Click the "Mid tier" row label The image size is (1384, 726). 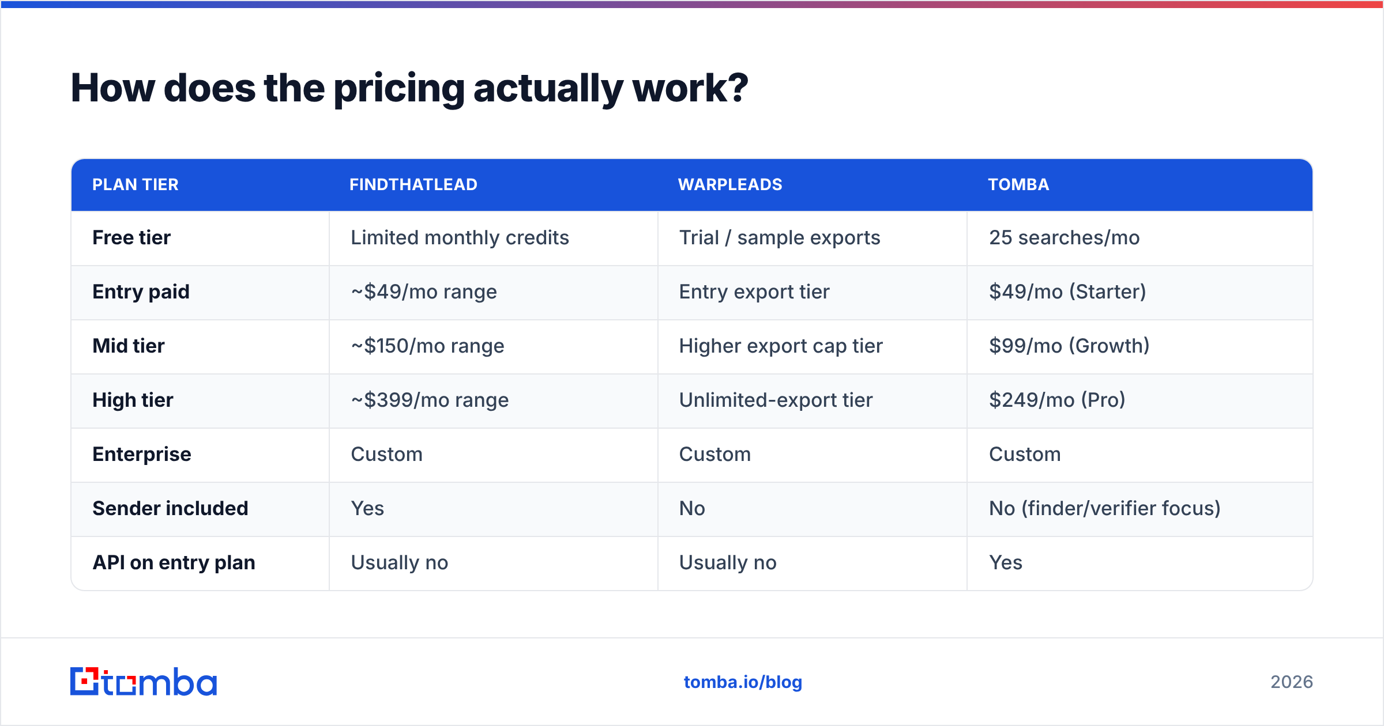coord(129,346)
